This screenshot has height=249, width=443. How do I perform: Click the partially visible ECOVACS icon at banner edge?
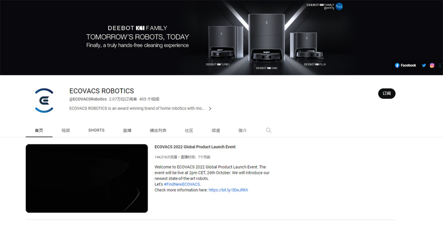(440, 65)
